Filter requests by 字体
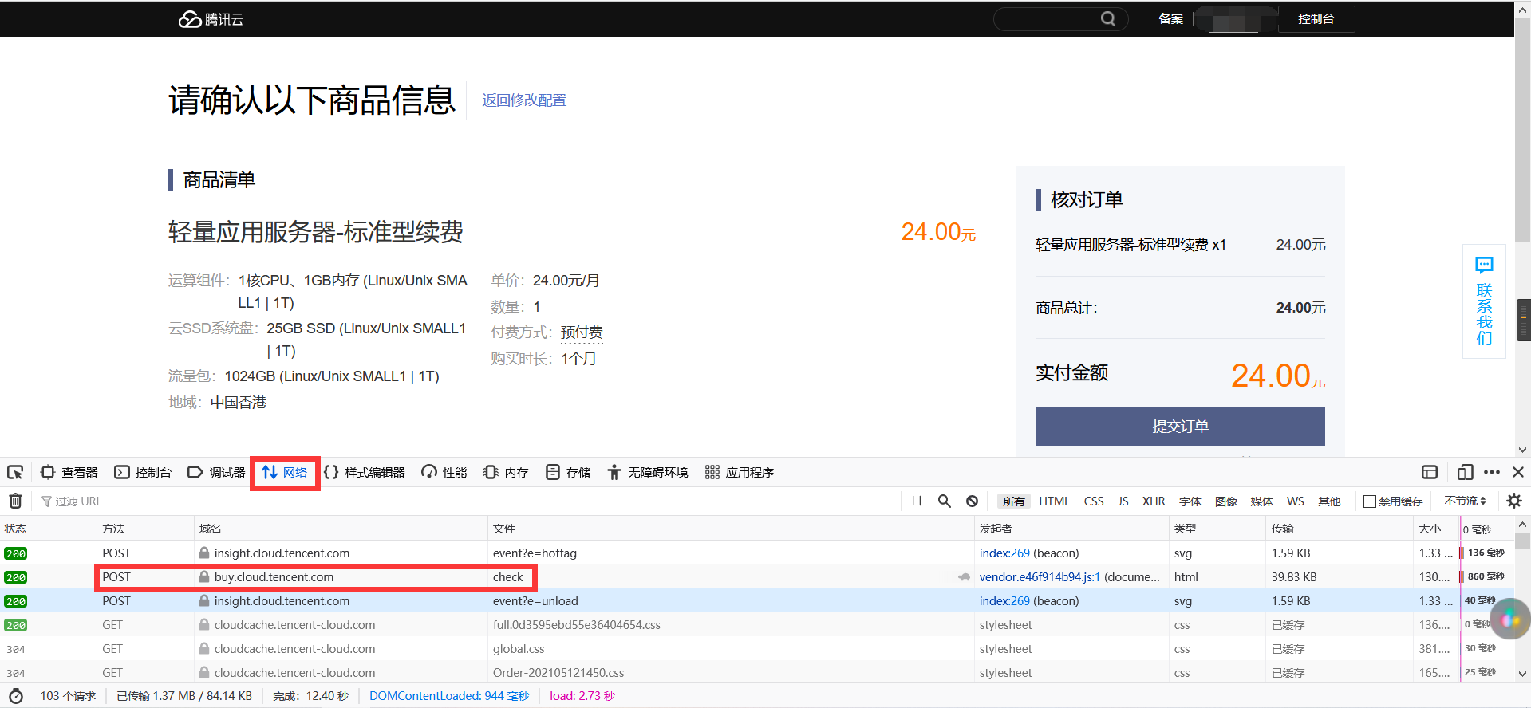1531x708 pixels. [1190, 501]
